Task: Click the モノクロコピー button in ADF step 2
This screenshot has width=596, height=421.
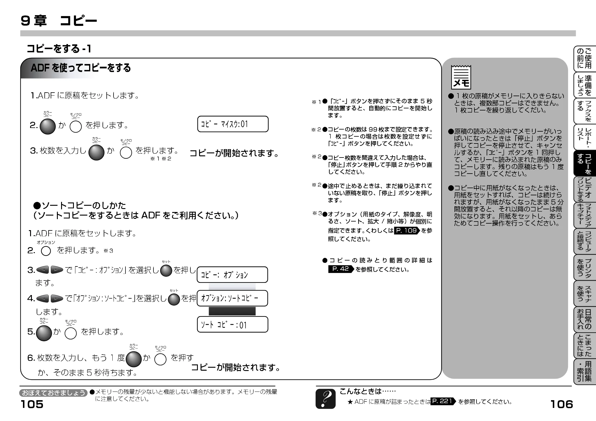Action: pos(75,127)
